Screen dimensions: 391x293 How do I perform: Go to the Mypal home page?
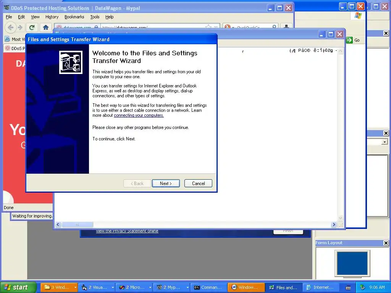[46, 27]
